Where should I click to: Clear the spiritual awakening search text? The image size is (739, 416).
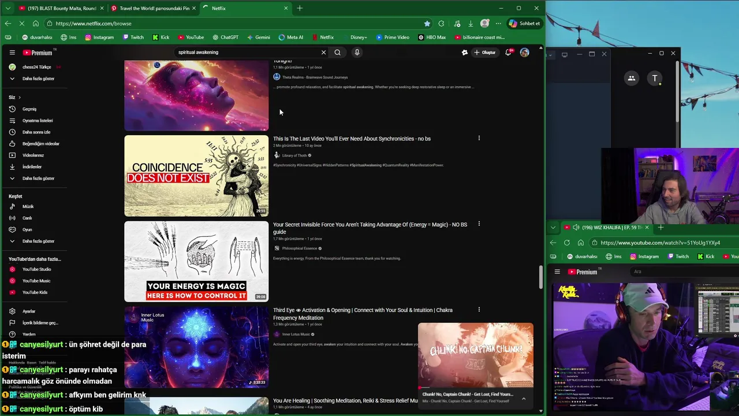pyautogui.click(x=323, y=53)
